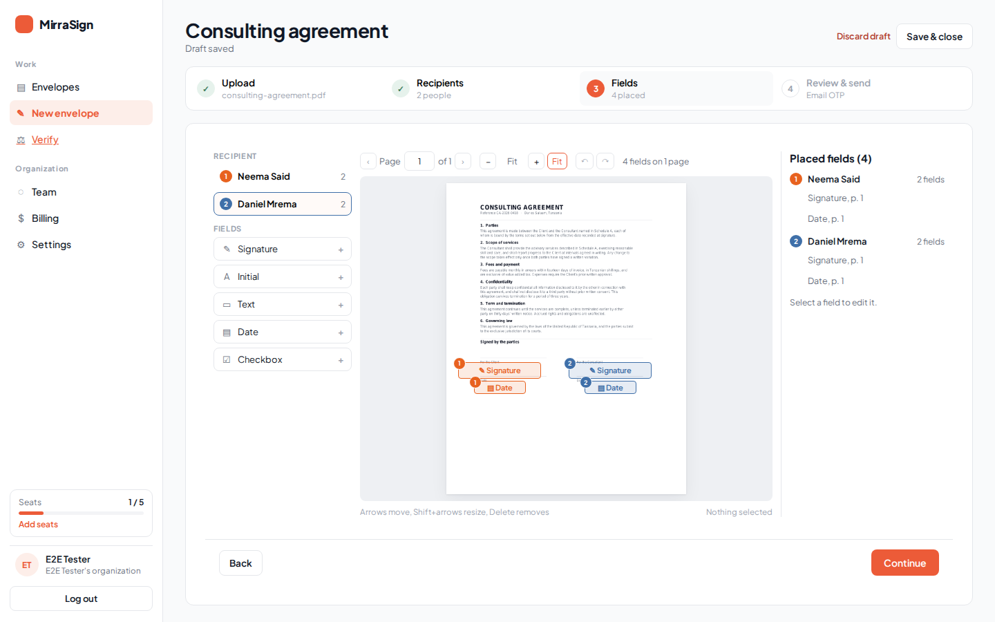Open the Review & send step
Screen dimensions: 995x622
click(871, 88)
